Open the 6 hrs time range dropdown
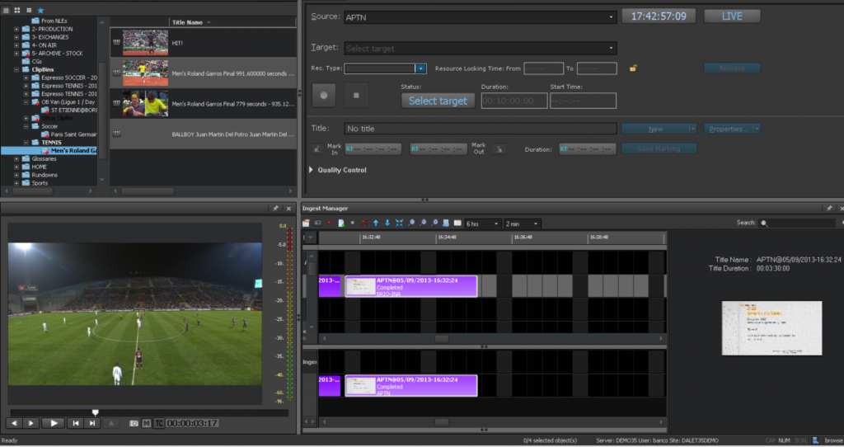The width and height of the screenshot is (844, 447). (482, 223)
